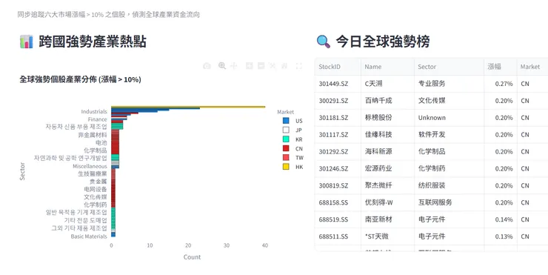Toggle the JP market legend entry

coord(293,130)
